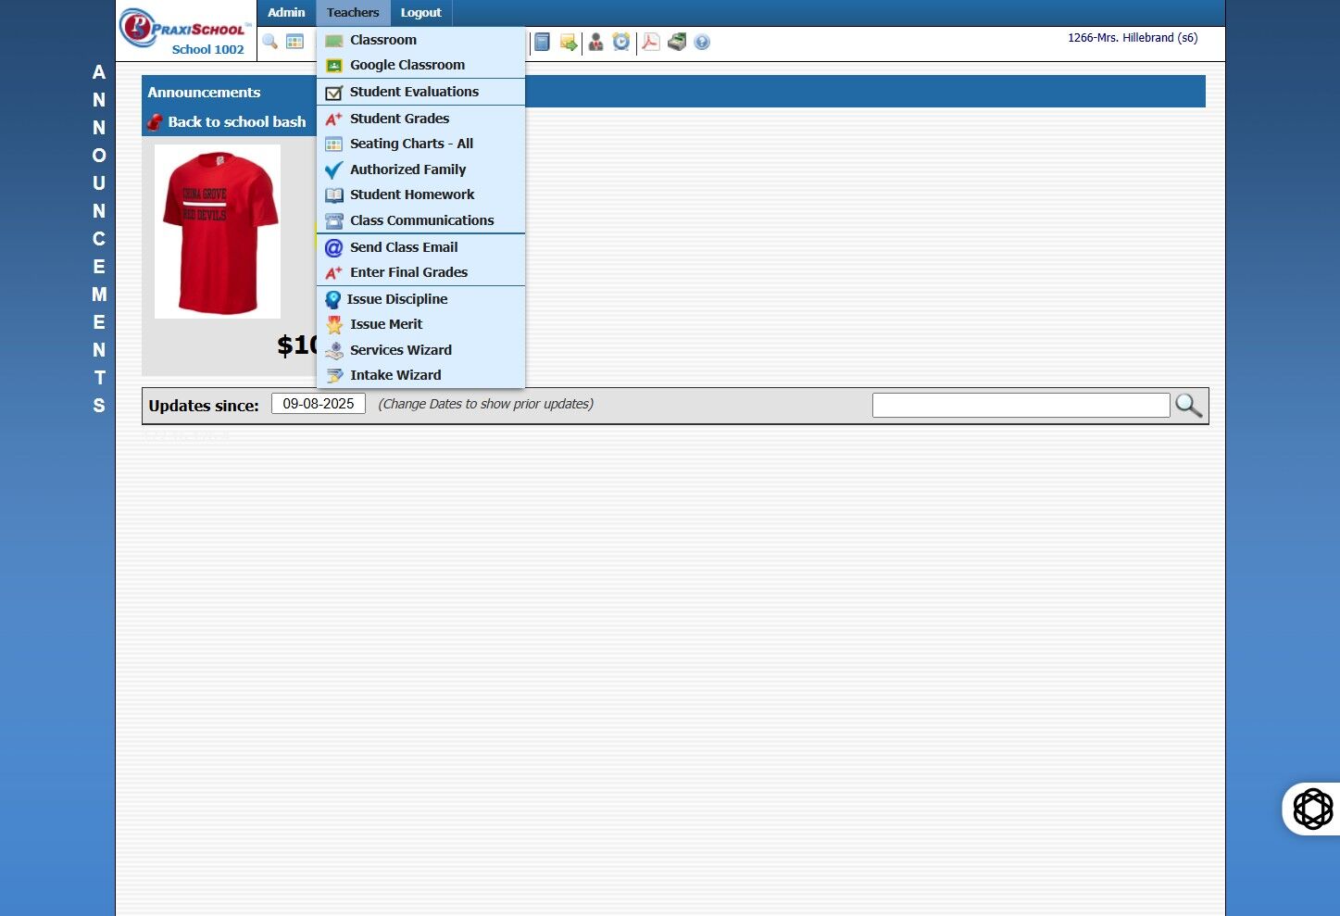The height and width of the screenshot is (916, 1340).
Task: Click the PDF document toolbar icon
Action: tap(651, 42)
